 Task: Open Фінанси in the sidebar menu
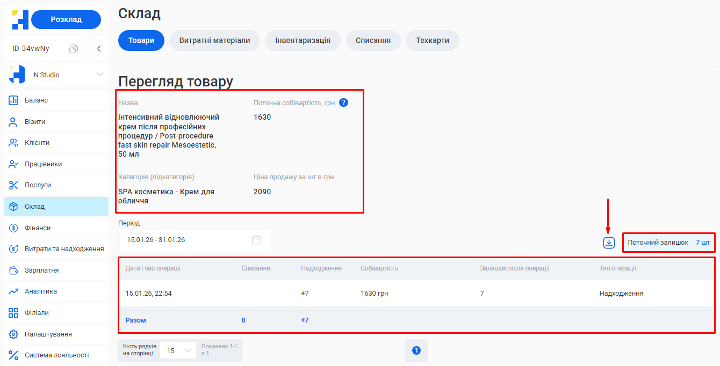[38, 228]
